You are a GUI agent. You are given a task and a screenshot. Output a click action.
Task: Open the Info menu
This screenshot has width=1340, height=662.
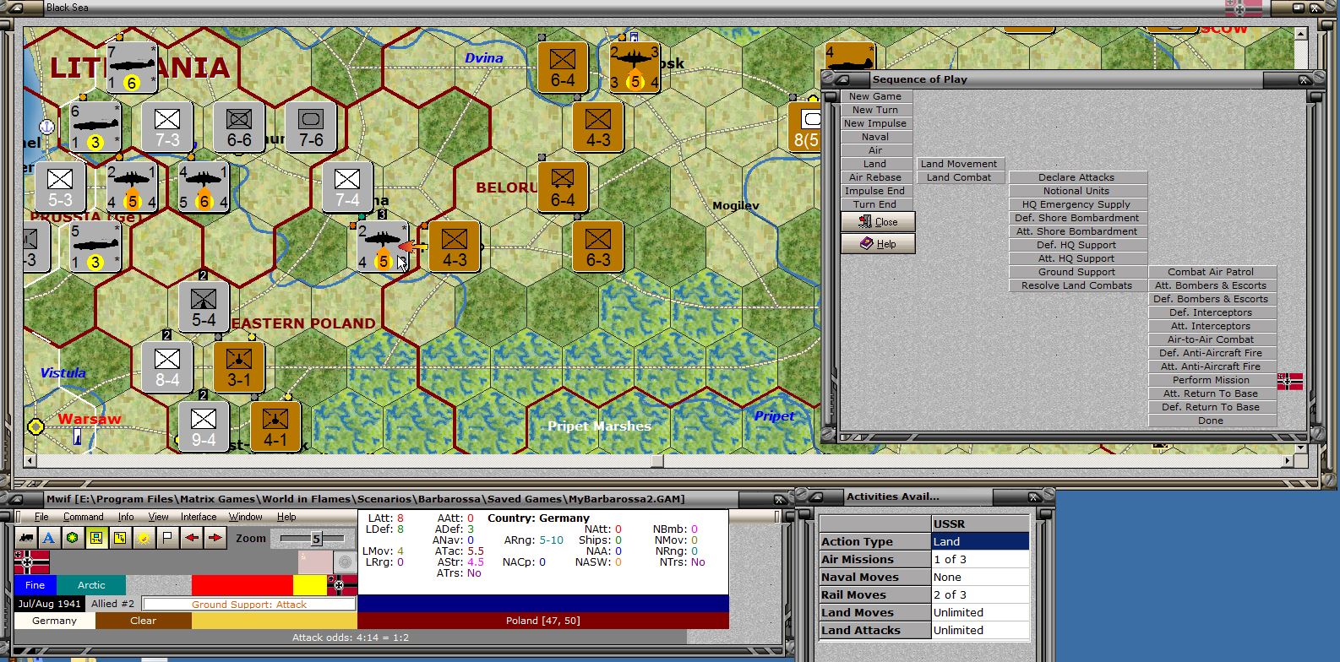(126, 517)
